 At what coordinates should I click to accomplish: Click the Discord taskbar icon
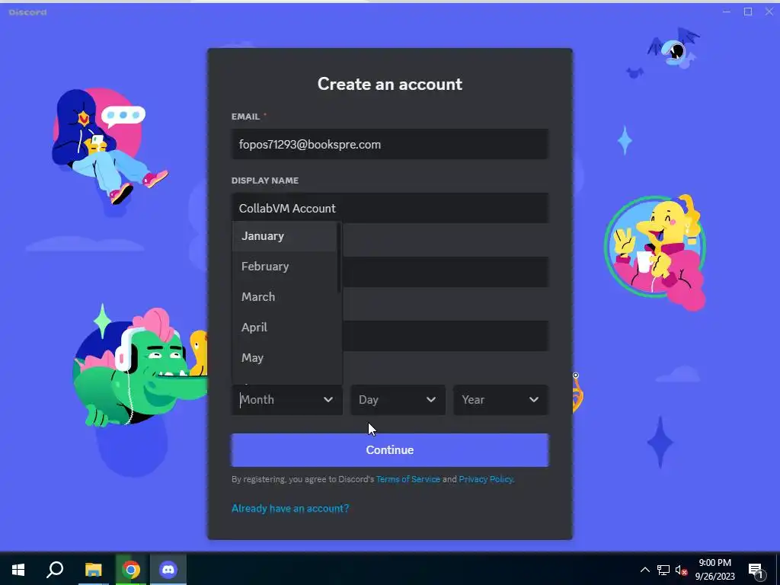tap(168, 570)
